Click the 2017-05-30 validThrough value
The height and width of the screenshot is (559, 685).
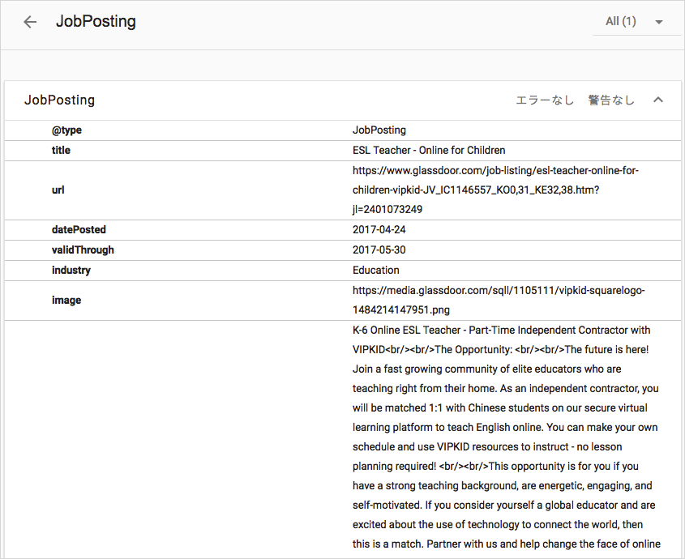(x=379, y=250)
